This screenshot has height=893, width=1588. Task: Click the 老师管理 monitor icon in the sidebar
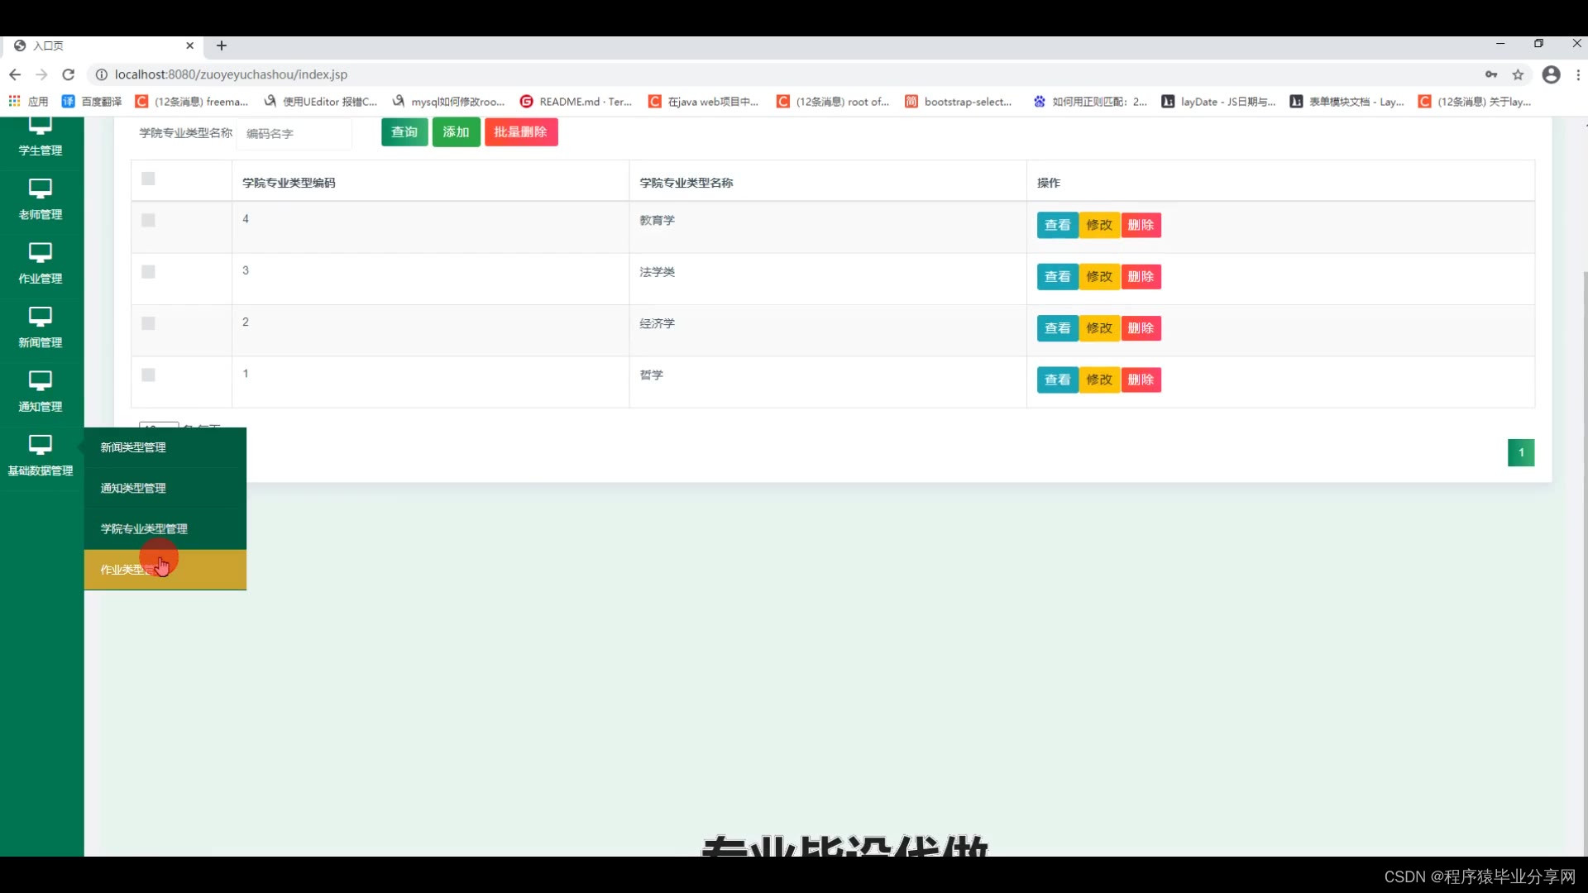[x=40, y=189]
